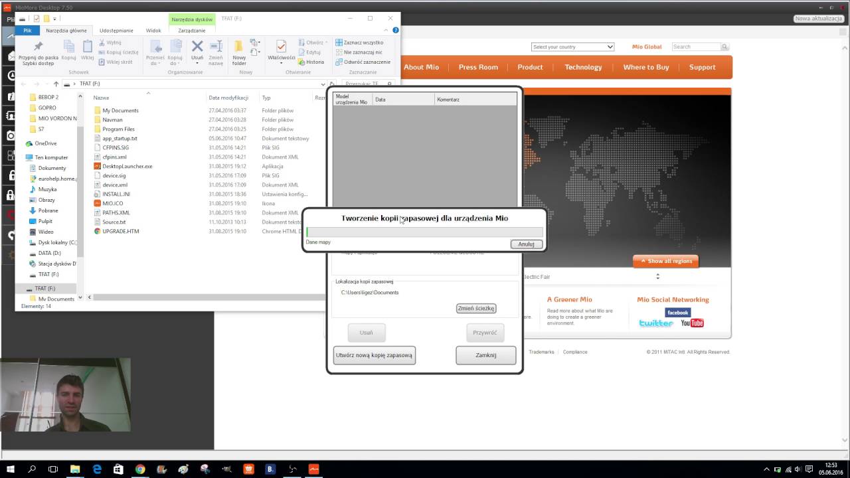
Task: Select DATA (D:) drive in navigation pane
Action: coord(49,253)
